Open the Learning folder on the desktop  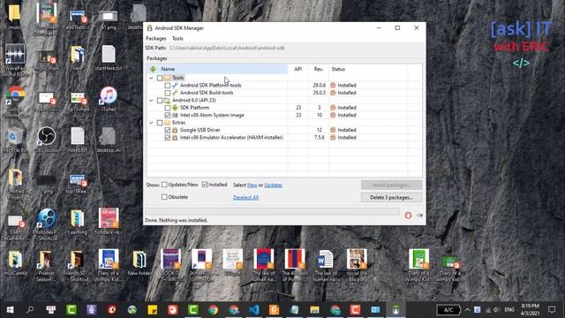[78, 222]
